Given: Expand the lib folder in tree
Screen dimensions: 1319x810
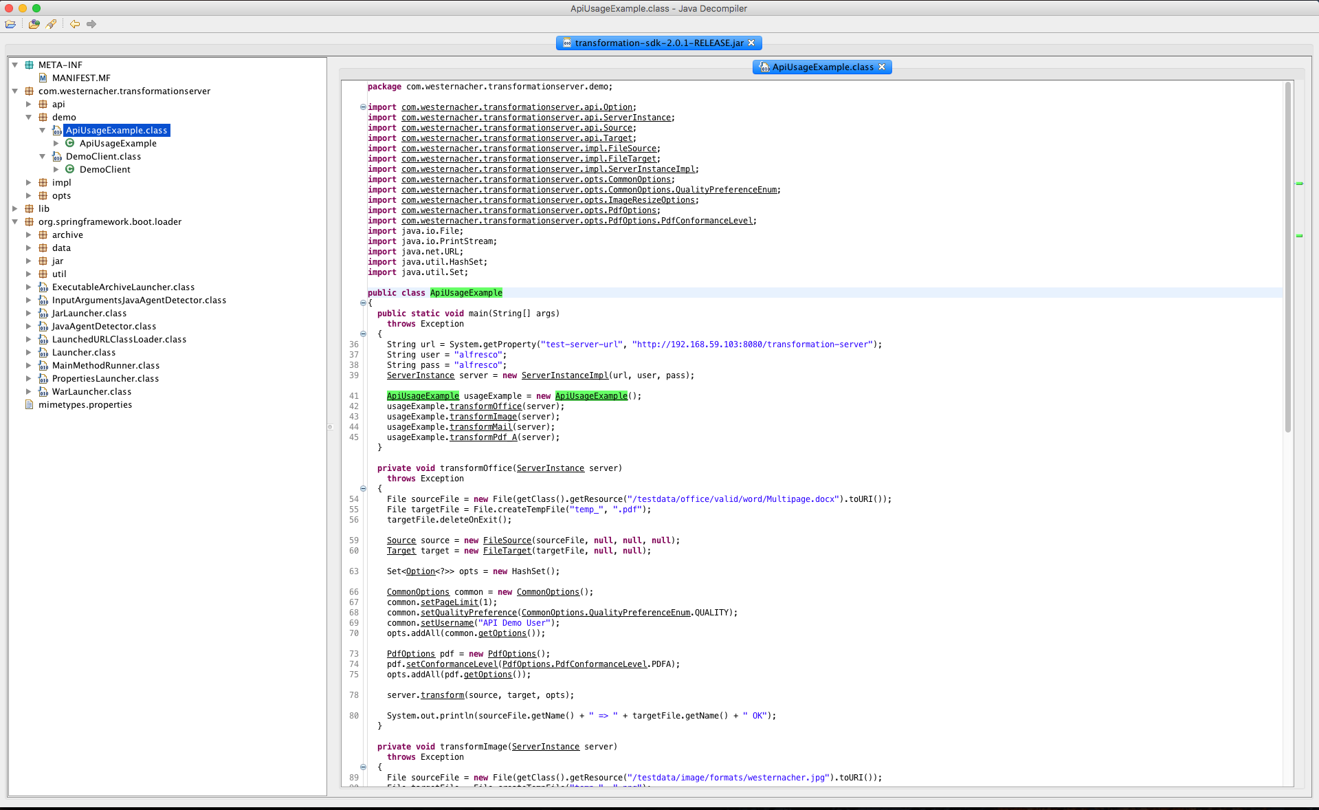Looking at the screenshot, I should tap(15, 209).
